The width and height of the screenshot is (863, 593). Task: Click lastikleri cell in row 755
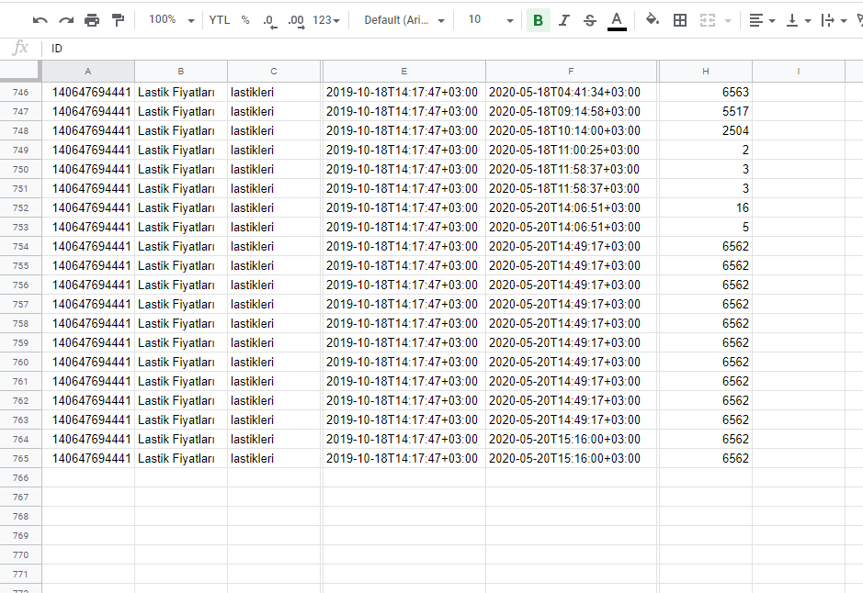(274, 265)
